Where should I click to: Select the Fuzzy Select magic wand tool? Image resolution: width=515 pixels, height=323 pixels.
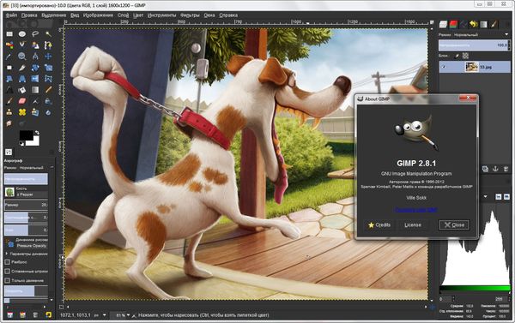pyautogui.click(x=48, y=34)
